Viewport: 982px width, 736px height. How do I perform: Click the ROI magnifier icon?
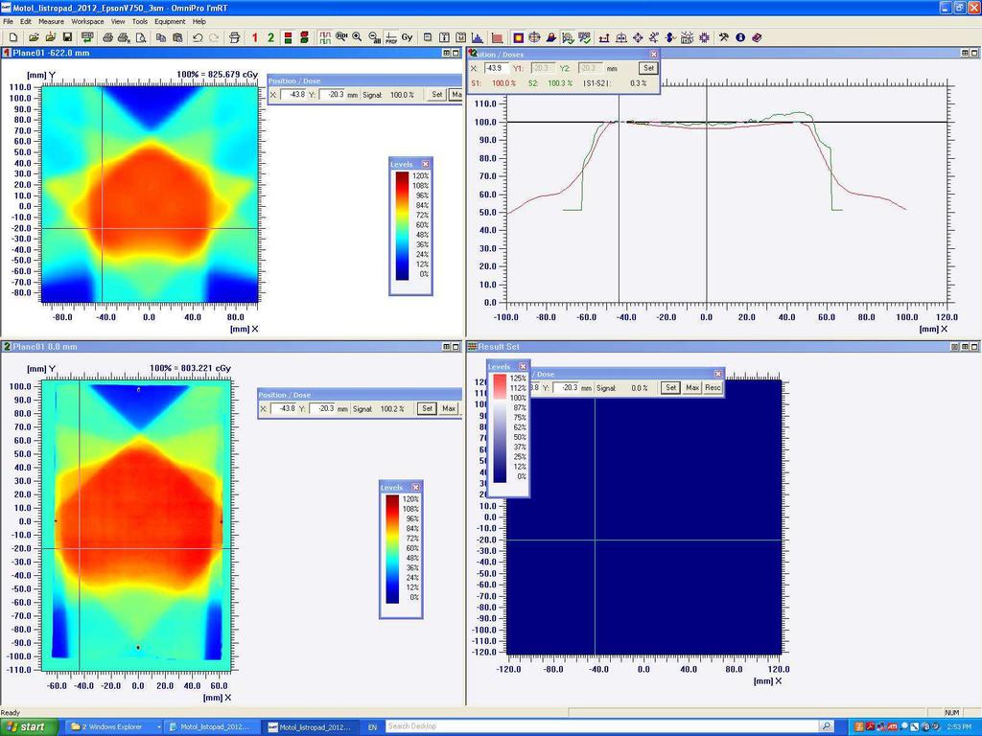tap(341, 36)
